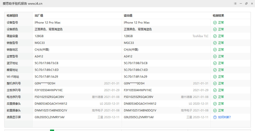Restore down the report window
This screenshot has height=131, width=255.
tap(246, 3)
